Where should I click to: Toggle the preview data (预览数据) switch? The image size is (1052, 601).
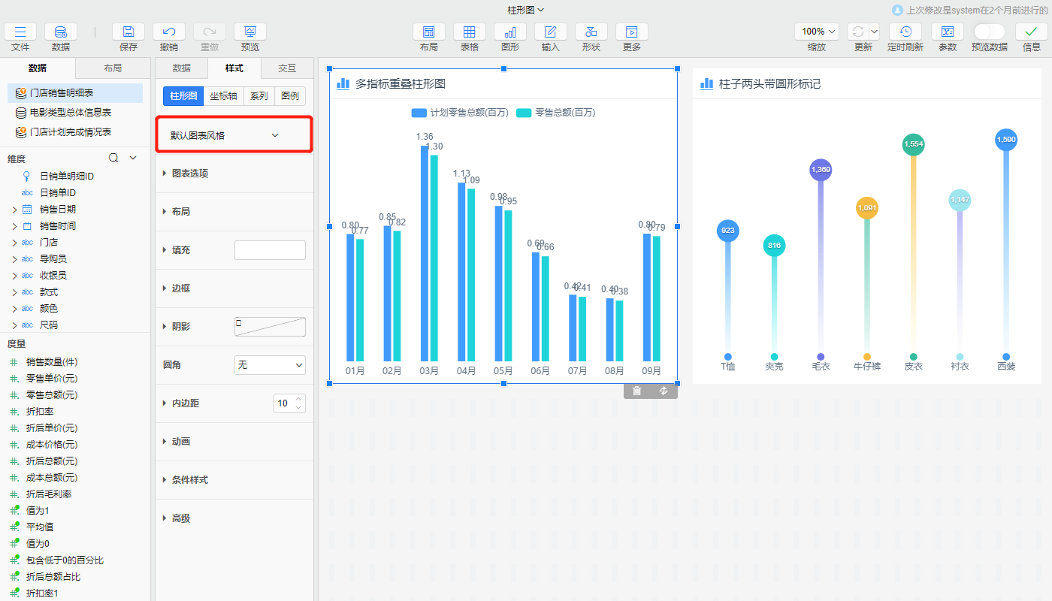[989, 32]
